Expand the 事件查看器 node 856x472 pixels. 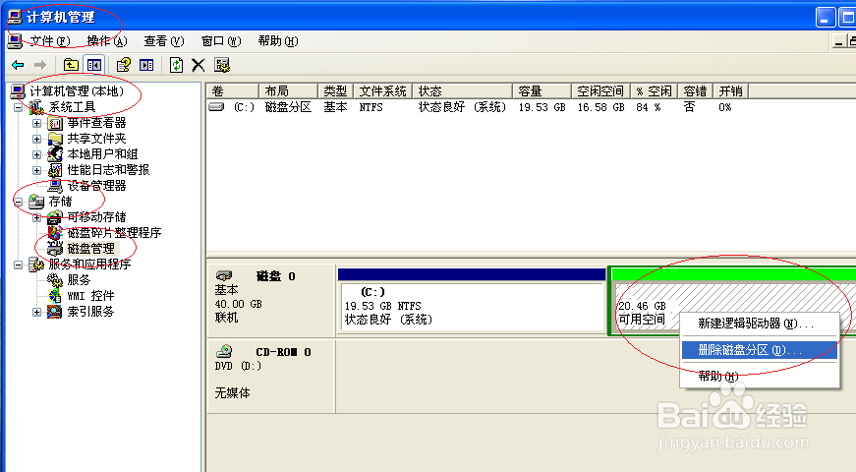tap(36, 124)
